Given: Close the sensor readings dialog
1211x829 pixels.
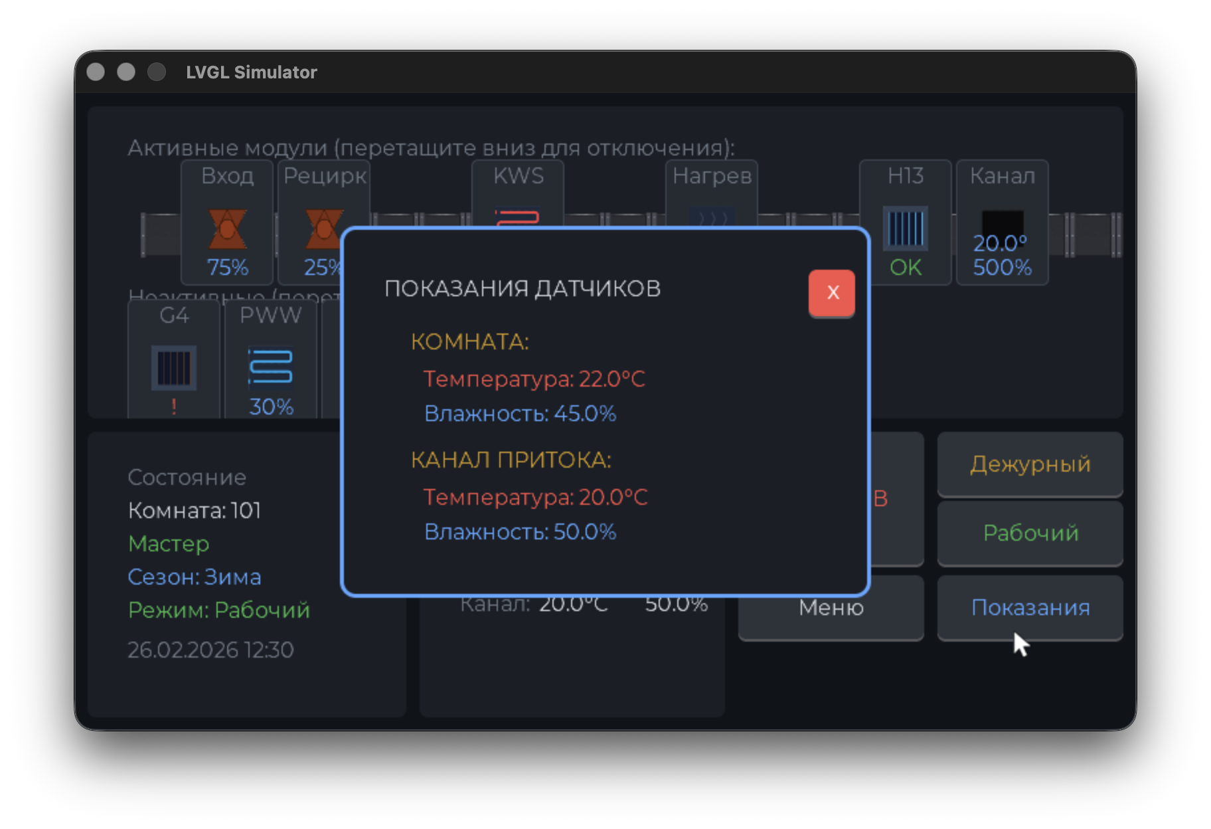Looking at the screenshot, I should pos(831,292).
